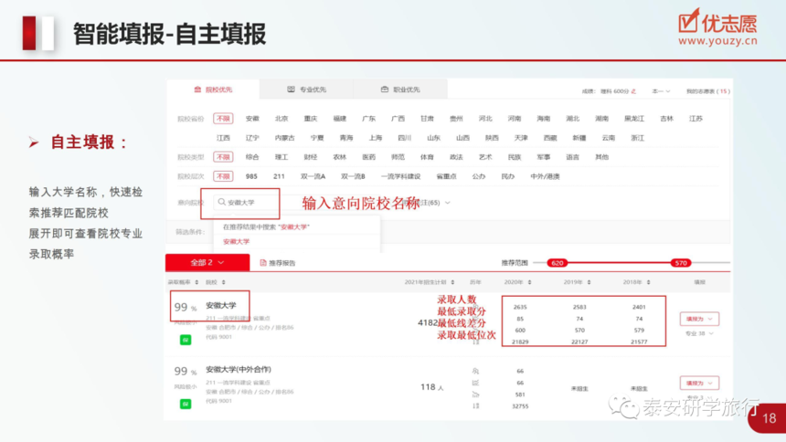Open 我的志愿表 (15) link
Screen dimensions: 786x442
[707, 91]
